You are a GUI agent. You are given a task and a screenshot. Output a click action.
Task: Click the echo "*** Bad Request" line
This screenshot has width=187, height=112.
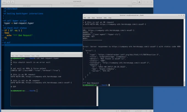pyautogui.click(x=20, y=35)
